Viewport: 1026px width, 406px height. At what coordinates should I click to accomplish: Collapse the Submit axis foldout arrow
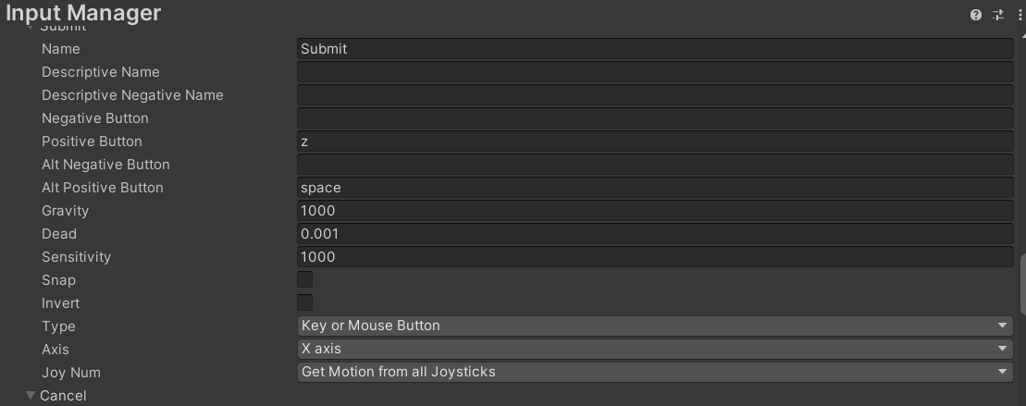tap(31, 28)
